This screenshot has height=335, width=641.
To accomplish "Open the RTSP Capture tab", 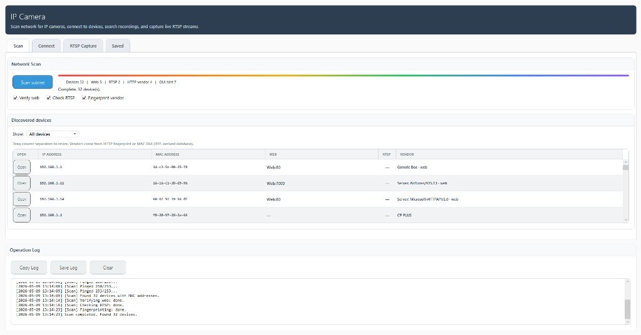I will tap(83, 46).
